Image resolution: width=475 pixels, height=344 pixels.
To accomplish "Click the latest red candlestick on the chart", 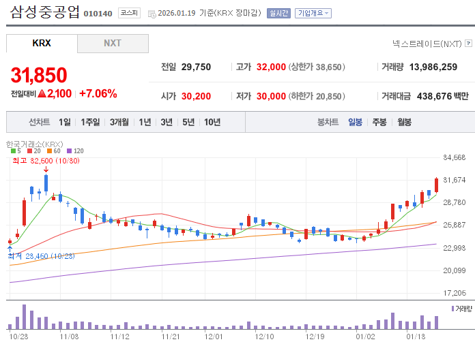I will tap(436, 185).
